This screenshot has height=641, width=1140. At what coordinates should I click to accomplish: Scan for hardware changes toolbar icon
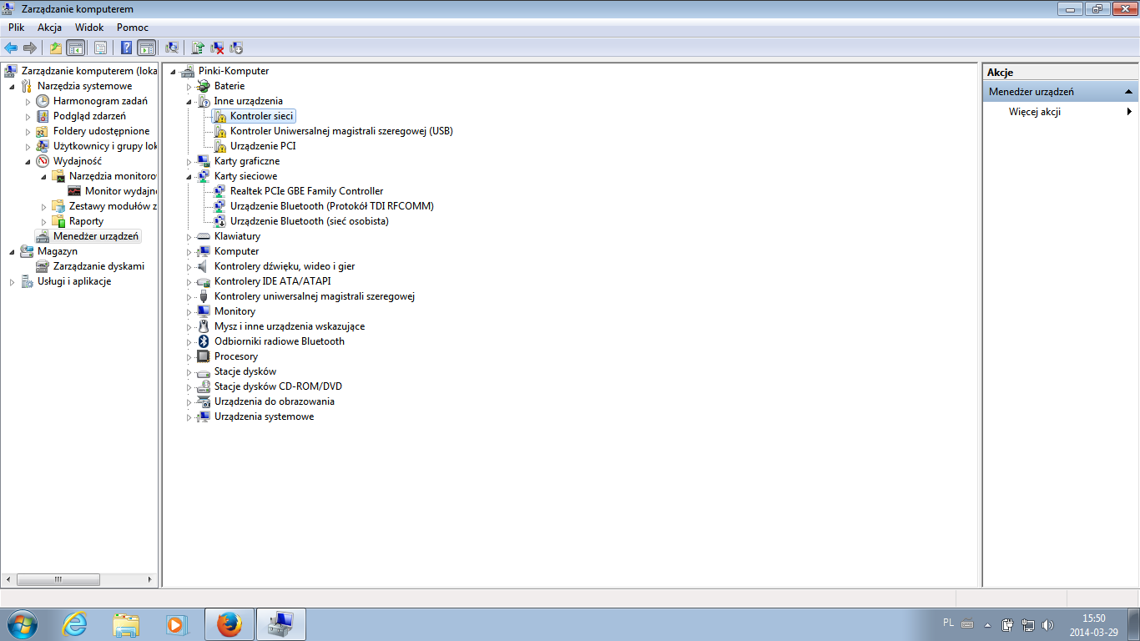point(172,48)
